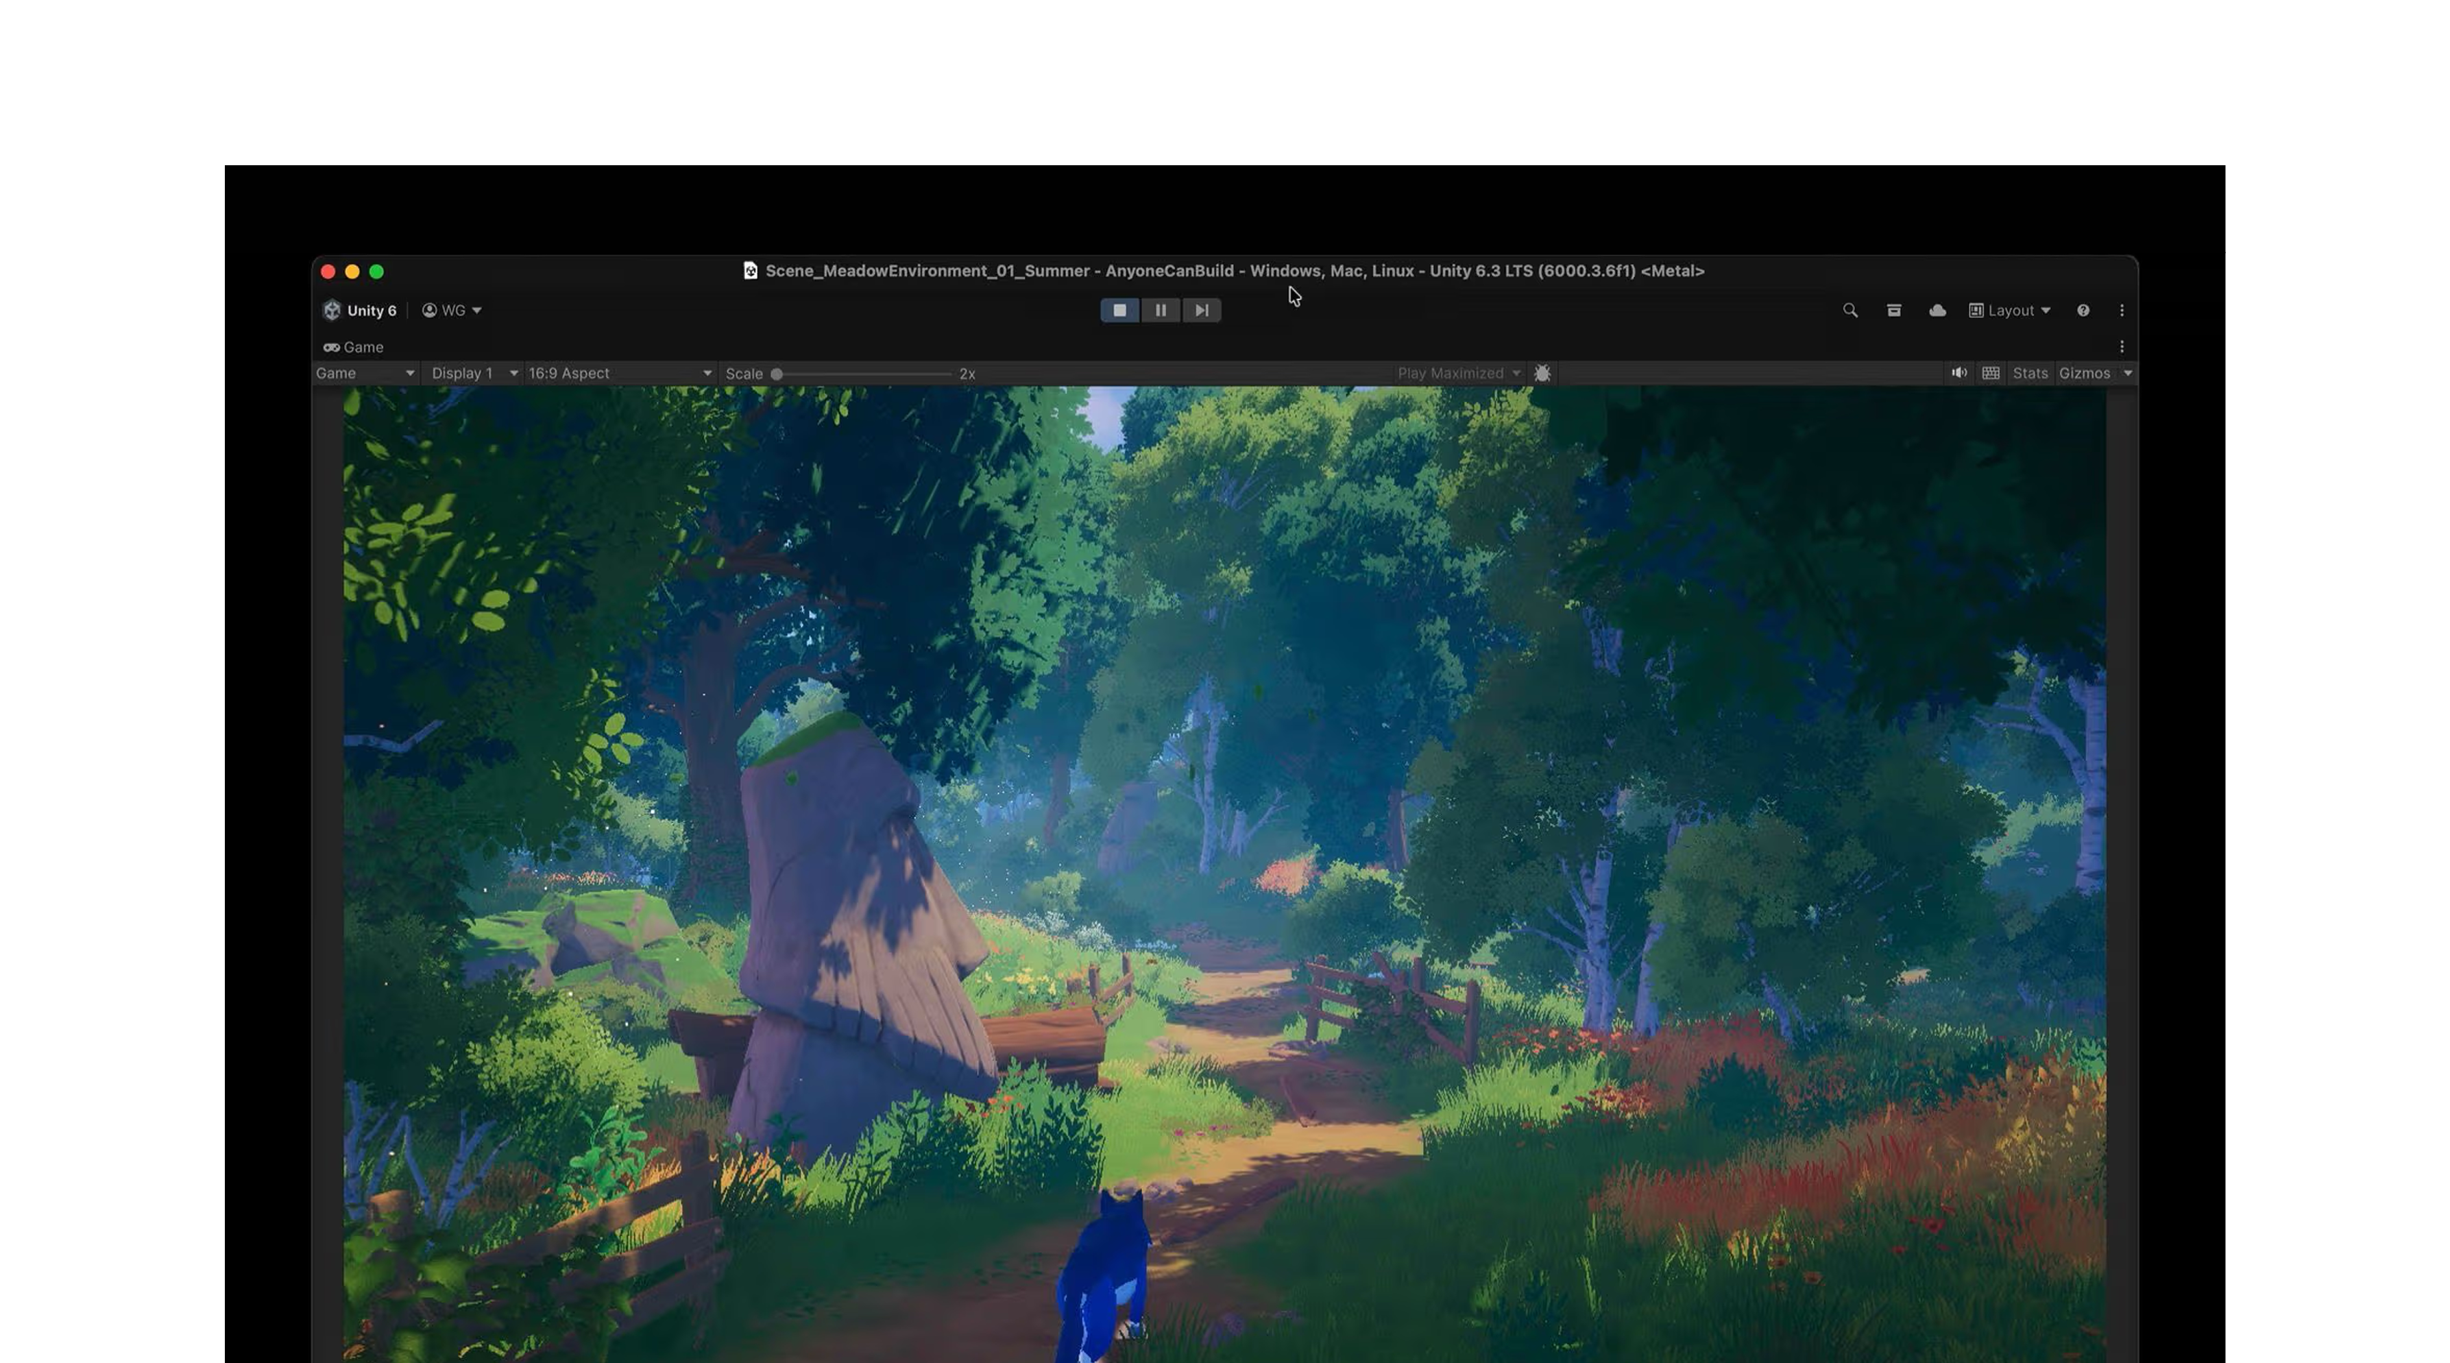Screen dimensions: 2450x1363
Task: Stop play mode with the stop button
Action: point(1119,310)
